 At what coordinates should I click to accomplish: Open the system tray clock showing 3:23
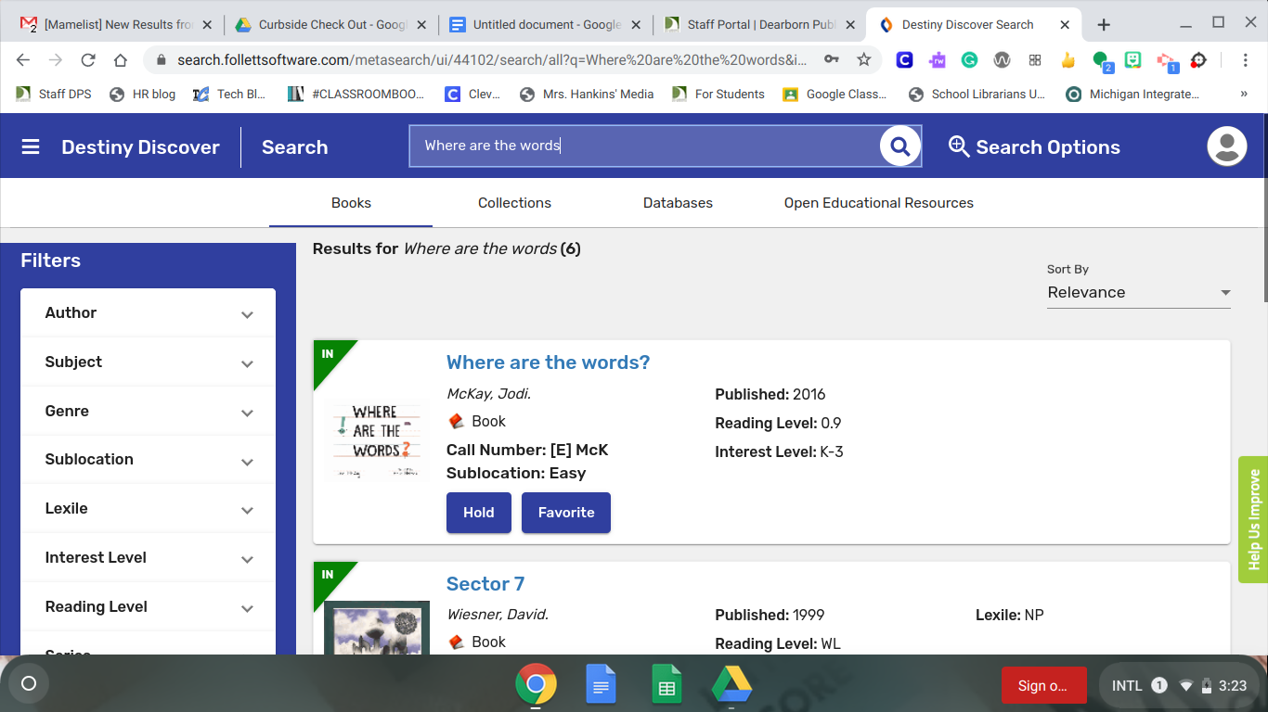(1233, 686)
